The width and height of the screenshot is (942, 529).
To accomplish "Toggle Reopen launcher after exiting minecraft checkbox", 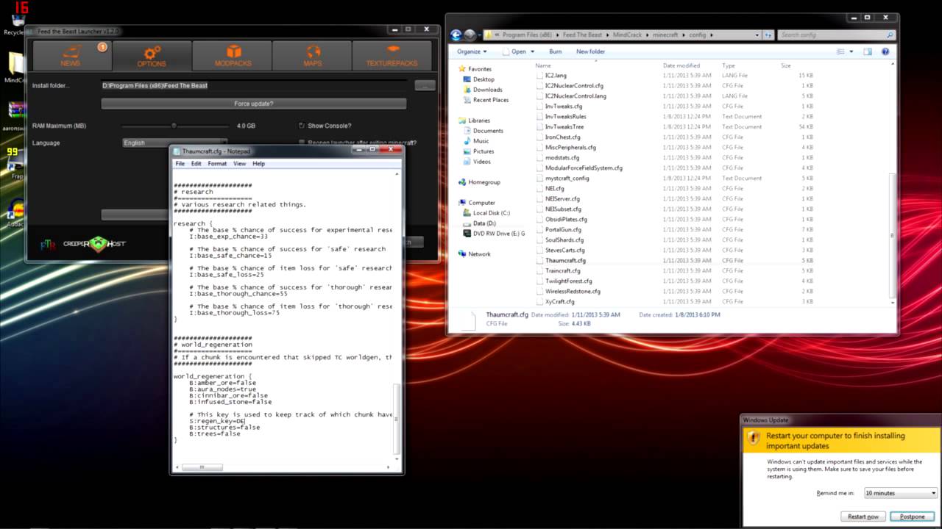I will pyautogui.click(x=302, y=143).
